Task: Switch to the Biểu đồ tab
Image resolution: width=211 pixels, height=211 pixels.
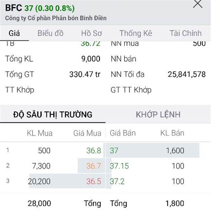Action: pos(50,33)
